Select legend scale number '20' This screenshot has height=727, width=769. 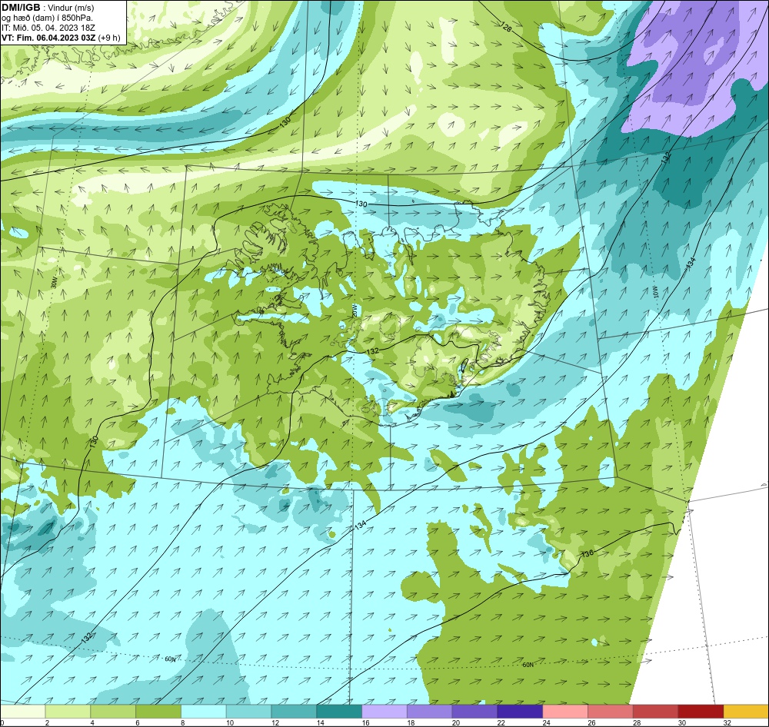click(456, 722)
